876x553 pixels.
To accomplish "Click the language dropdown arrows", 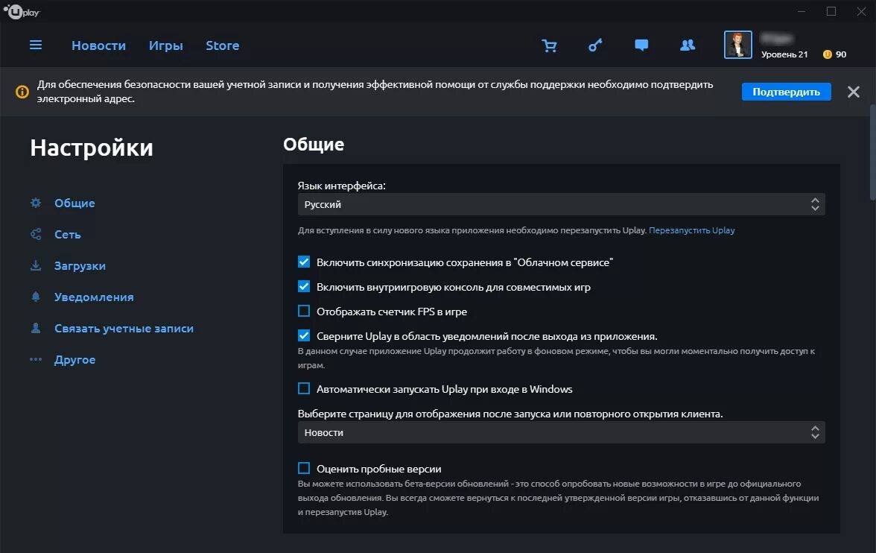I will pyautogui.click(x=815, y=205).
